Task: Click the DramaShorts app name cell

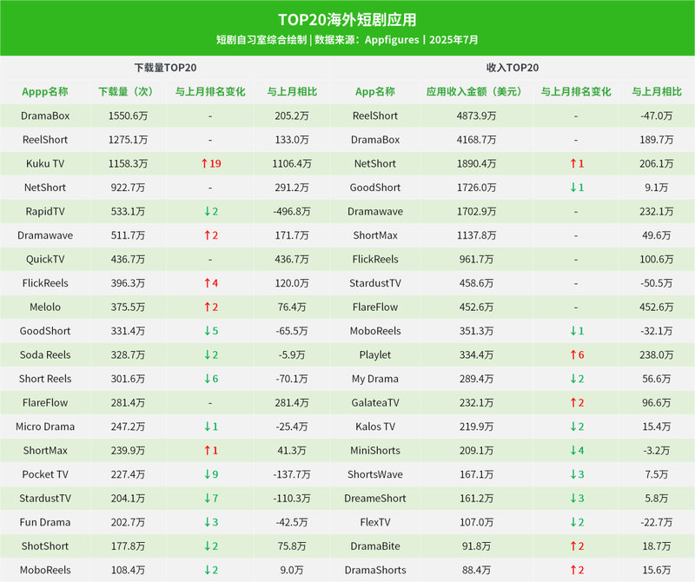Action: 375,570
